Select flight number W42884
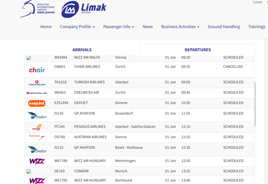Screen dimensions: 268x184 click(x=61, y=58)
